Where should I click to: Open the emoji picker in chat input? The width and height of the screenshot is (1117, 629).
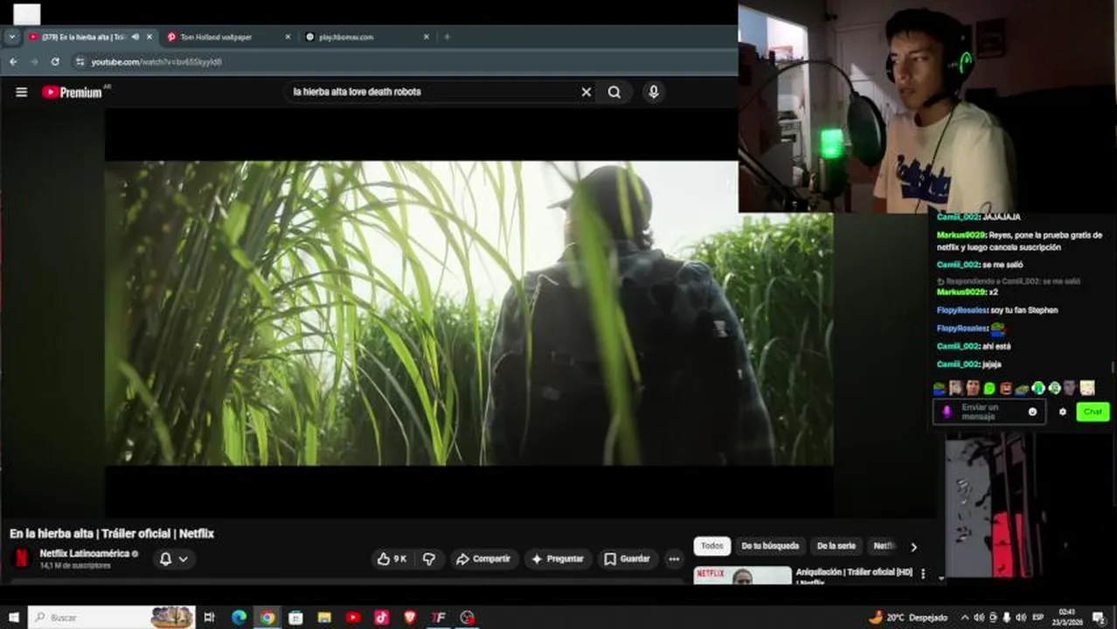click(x=1033, y=411)
